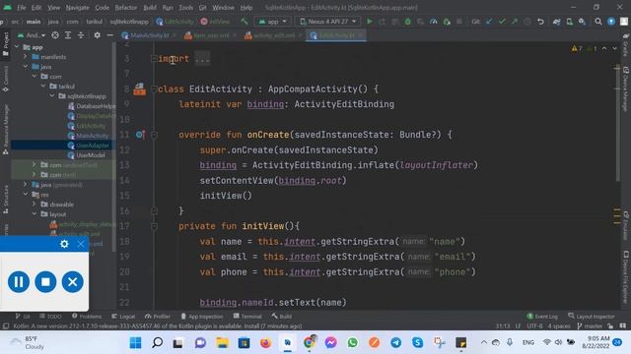Click Select Opened File target icon
Screen dimensions: 631x354
click(55, 35)
